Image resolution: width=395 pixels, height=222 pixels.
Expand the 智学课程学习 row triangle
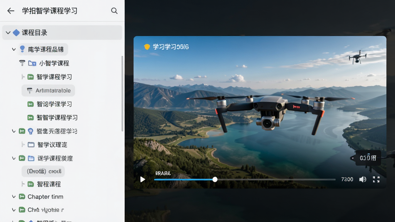coord(23,77)
